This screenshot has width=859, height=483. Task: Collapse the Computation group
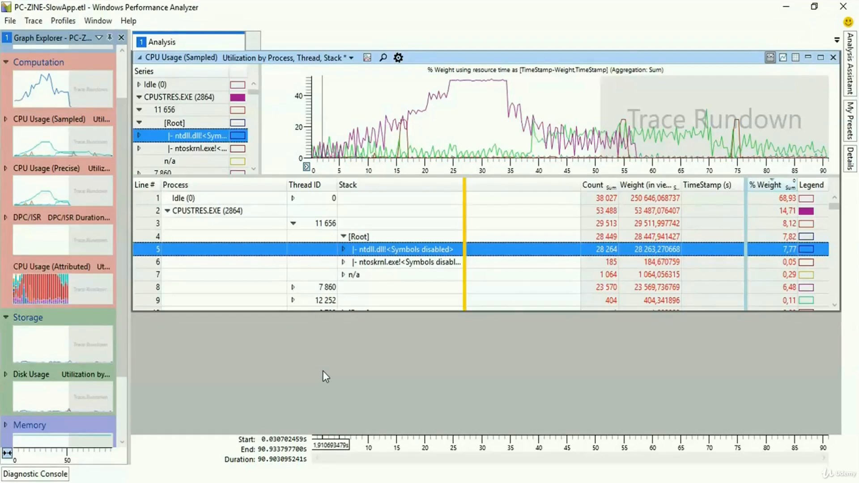click(x=6, y=62)
